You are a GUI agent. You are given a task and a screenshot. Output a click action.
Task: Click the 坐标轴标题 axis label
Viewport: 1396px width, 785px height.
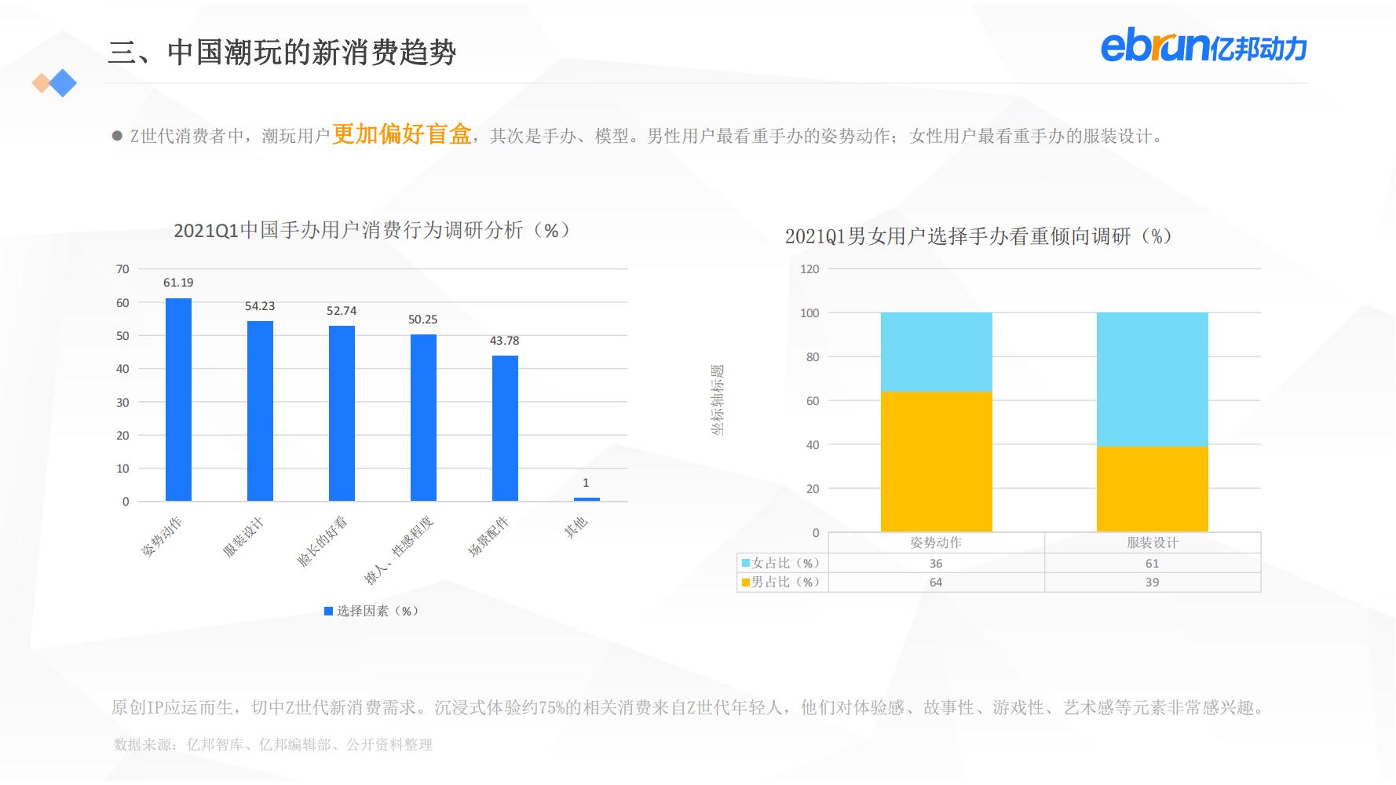coord(719,400)
